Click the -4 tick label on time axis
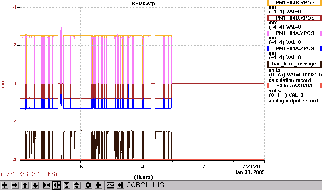The width and height of the screenshot is (322, 190). click(x=142, y=167)
